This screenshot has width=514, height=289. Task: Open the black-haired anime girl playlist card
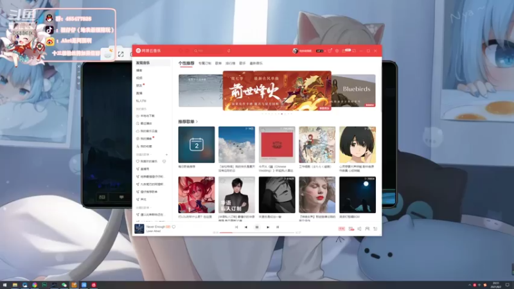358,144
